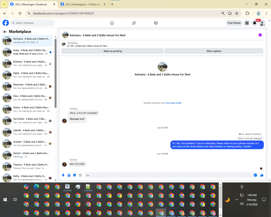This screenshot has width=271, height=217.
Task: Open Scooter's conversation
Action: click(x=27, y=144)
